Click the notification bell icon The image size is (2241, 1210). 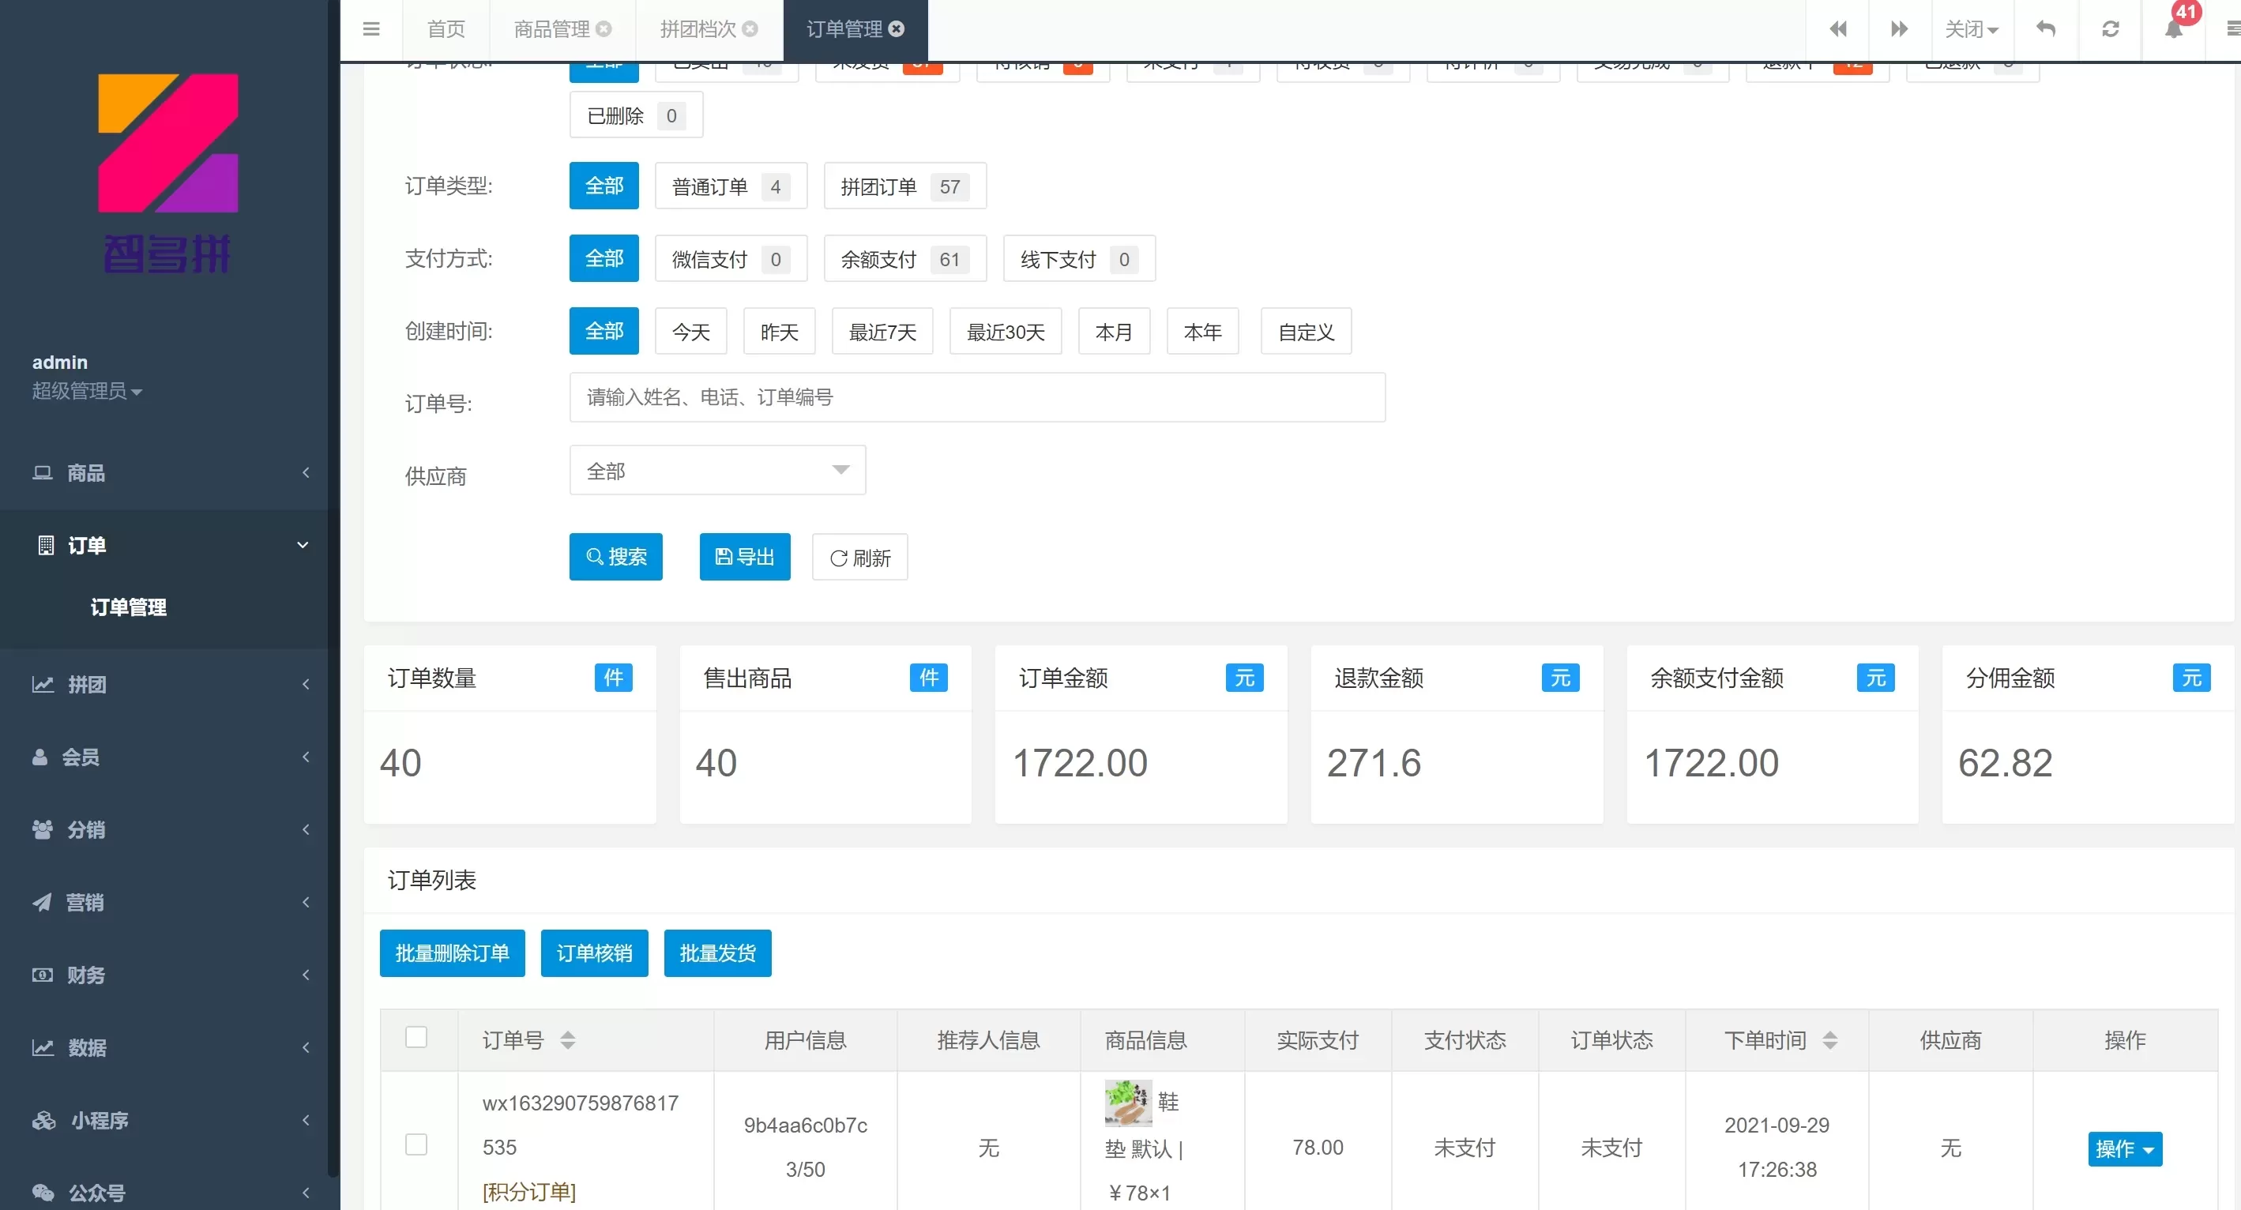pos(2173,28)
